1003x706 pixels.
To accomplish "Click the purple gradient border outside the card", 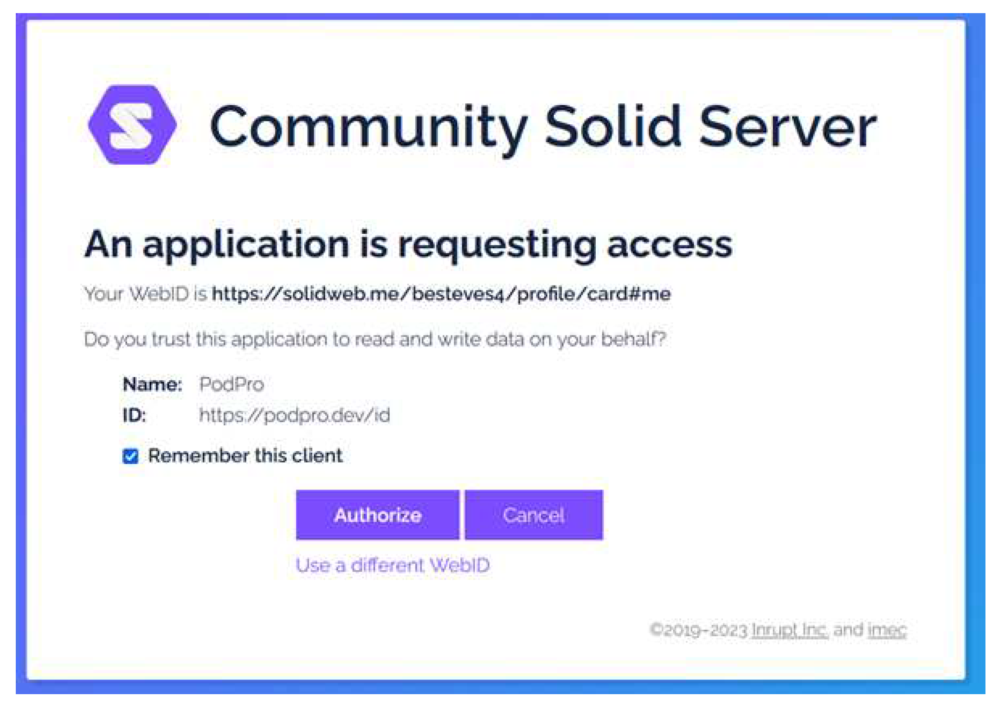I will pyautogui.click(x=21, y=350).
